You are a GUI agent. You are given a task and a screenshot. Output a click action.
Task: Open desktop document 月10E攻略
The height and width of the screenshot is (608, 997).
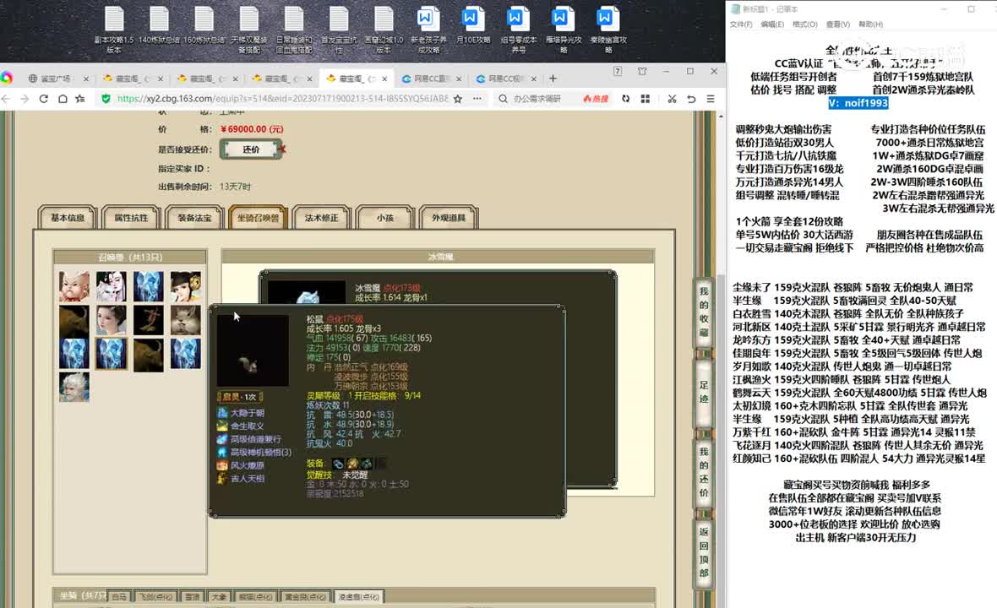coord(473,25)
